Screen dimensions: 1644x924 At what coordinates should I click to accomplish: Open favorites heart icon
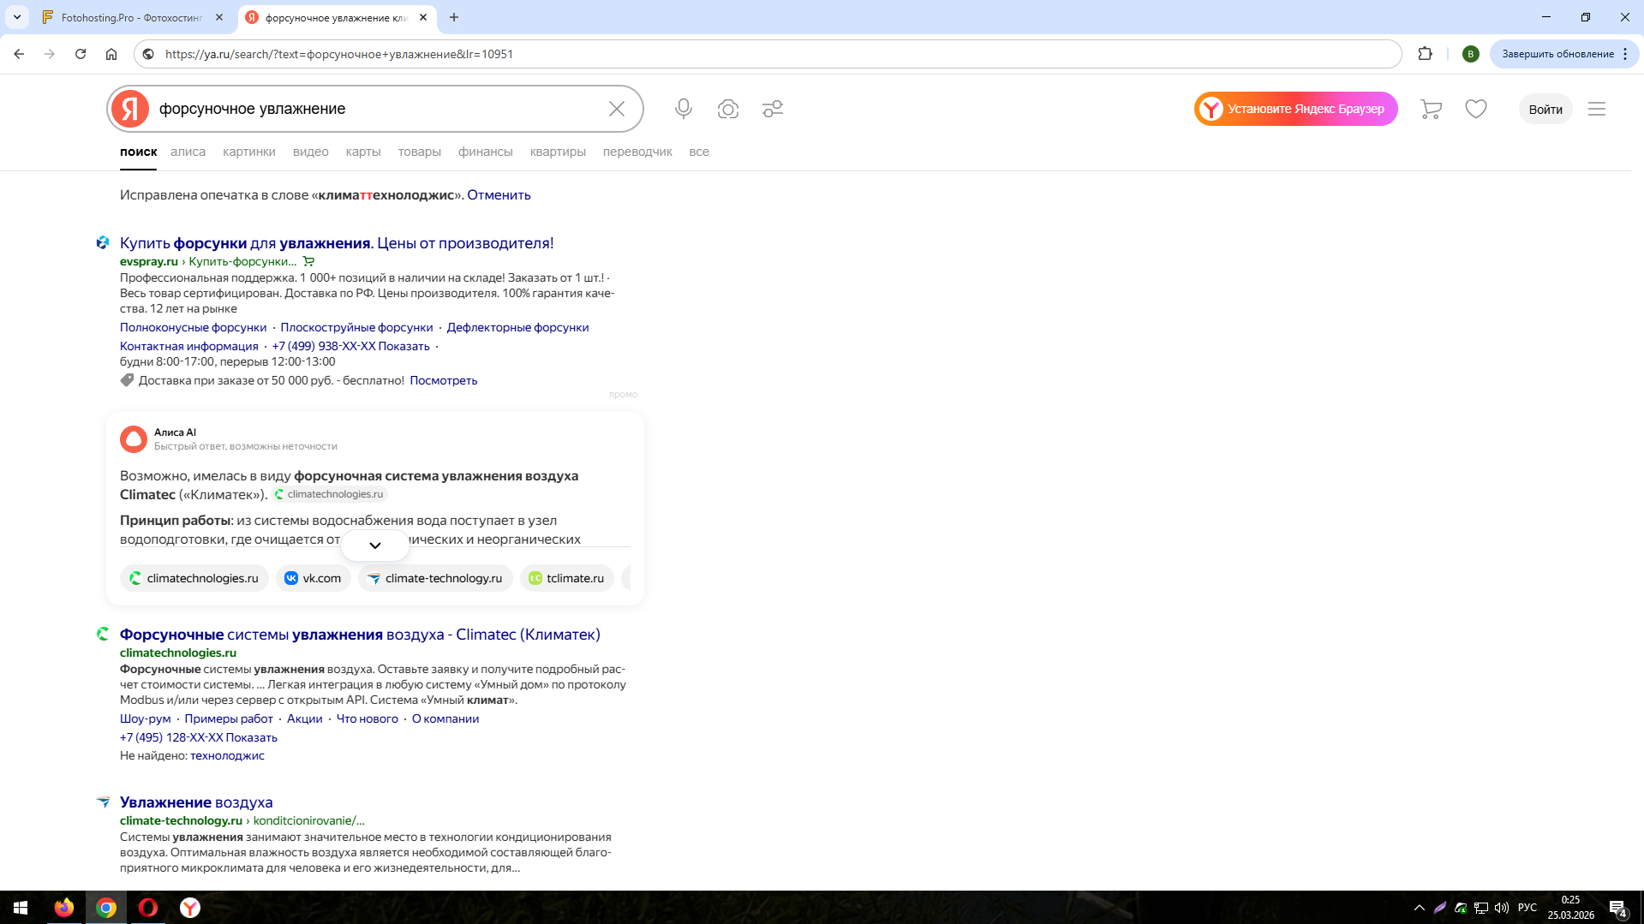[x=1476, y=109]
